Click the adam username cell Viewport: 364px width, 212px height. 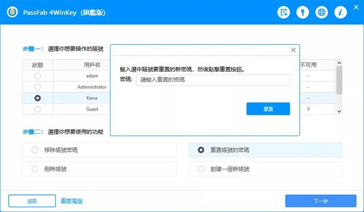click(x=92, y=76)
